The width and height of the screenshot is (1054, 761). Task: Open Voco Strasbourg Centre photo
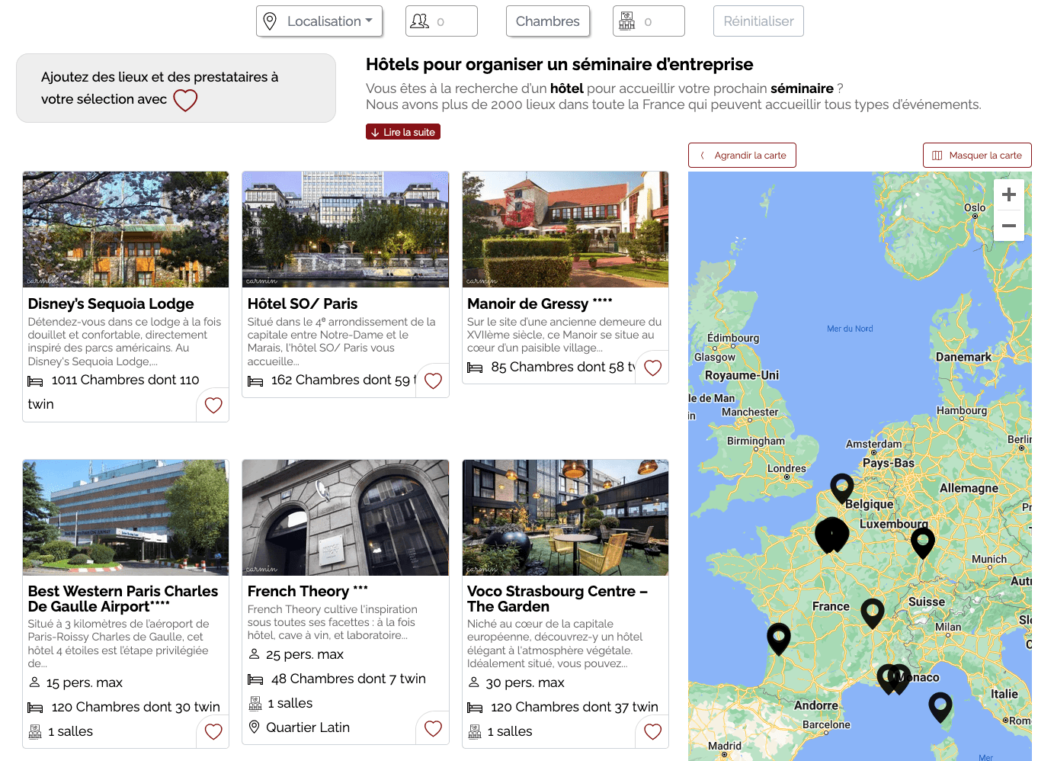(565, 518)
